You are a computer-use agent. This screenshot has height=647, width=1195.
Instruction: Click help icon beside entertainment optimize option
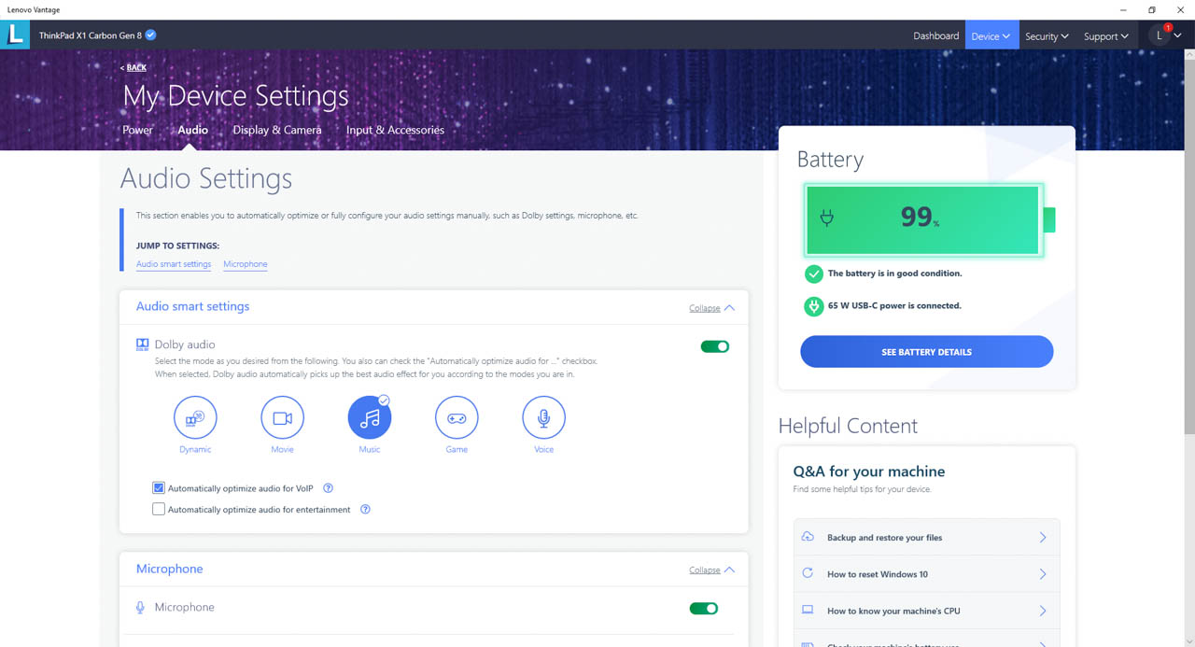(365, 510)
